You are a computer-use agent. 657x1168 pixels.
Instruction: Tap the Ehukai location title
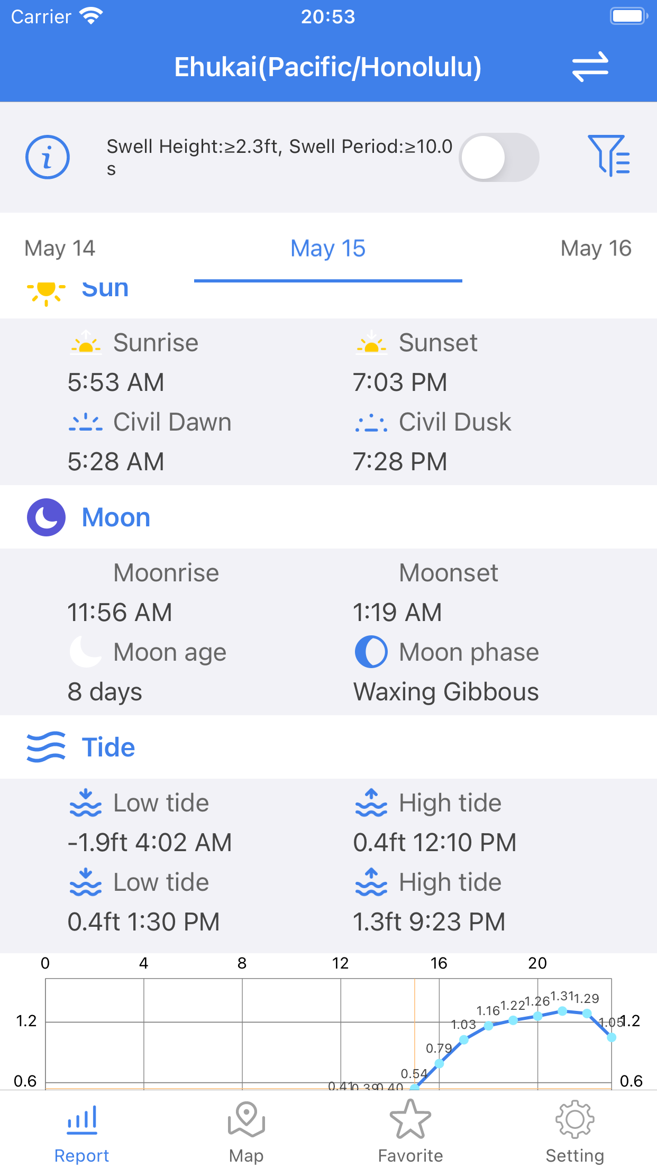coord(328,67)
